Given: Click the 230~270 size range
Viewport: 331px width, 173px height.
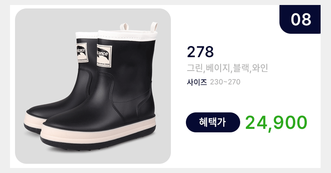Looking at the screenshot, I should click(x=225, y=82).
